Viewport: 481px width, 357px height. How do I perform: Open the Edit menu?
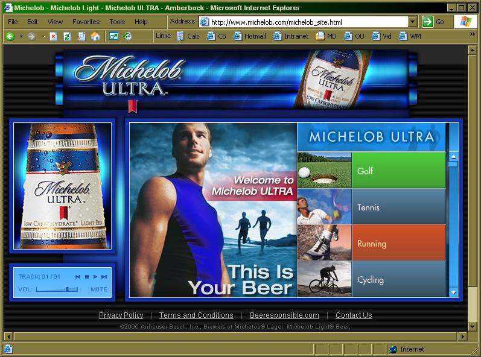(x=32, y=22)
